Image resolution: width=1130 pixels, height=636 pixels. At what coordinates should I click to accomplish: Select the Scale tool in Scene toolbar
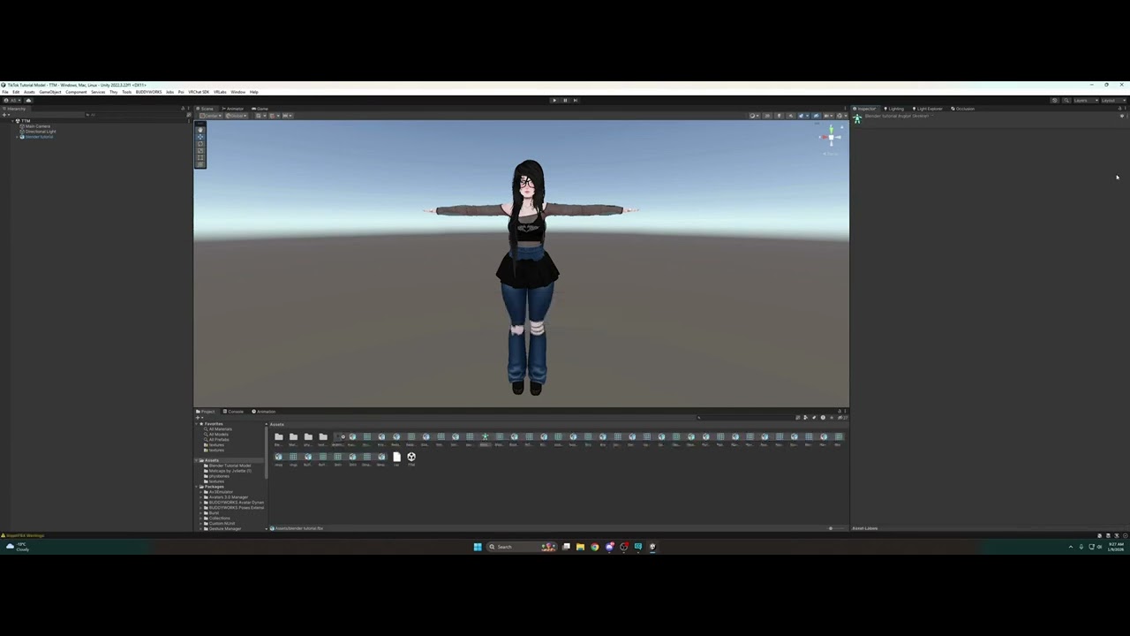[200, 151]
